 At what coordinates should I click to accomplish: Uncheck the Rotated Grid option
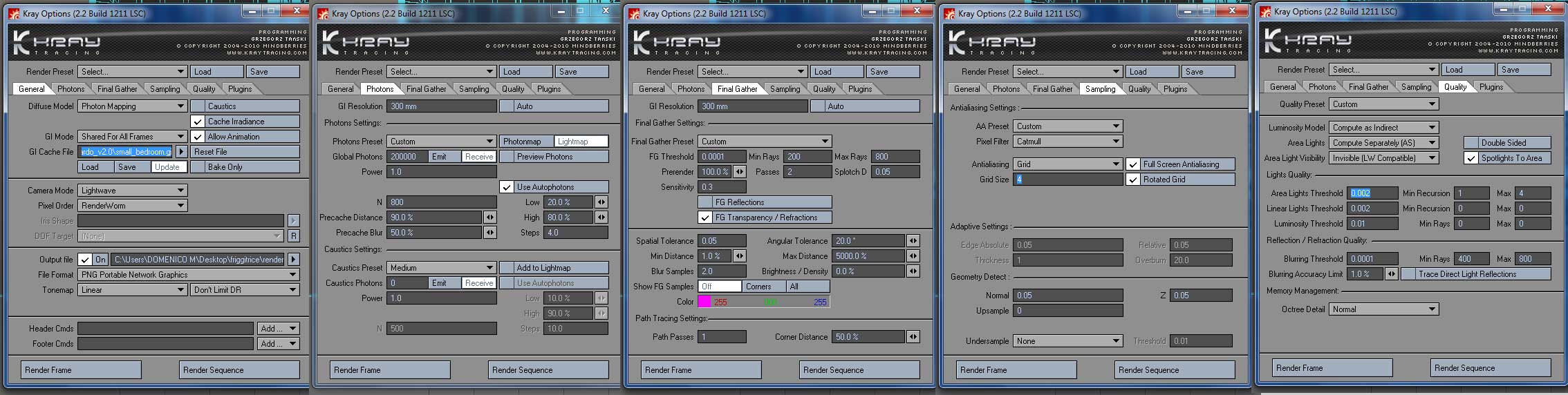[1133, 180]
